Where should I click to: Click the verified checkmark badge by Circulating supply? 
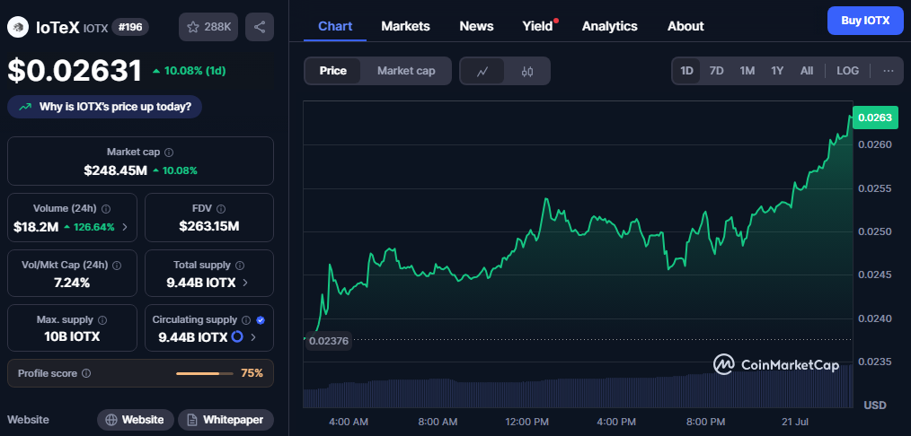pos(261,319)
